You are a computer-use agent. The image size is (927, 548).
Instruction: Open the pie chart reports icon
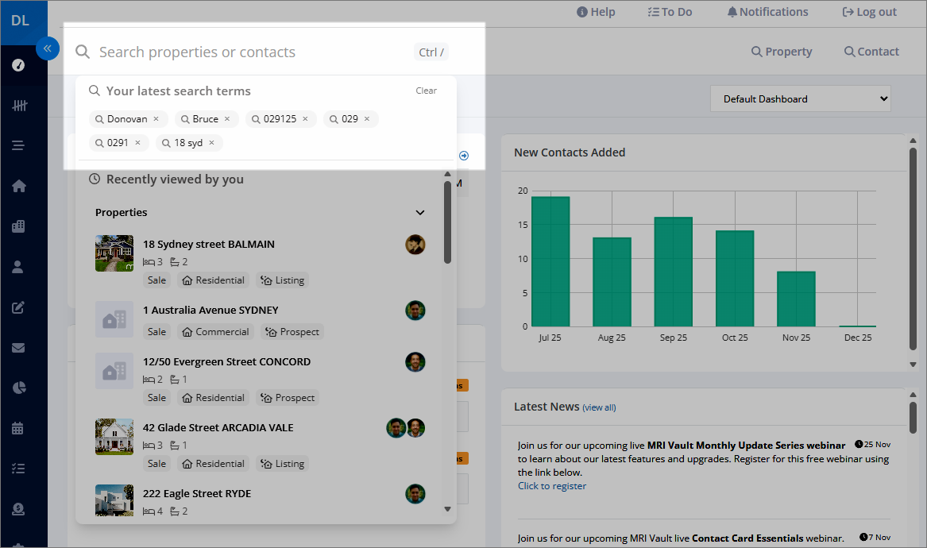pyautogui.click(x=19, y=388)
